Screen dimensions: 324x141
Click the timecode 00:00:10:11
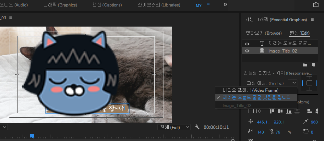click(216, 128)
